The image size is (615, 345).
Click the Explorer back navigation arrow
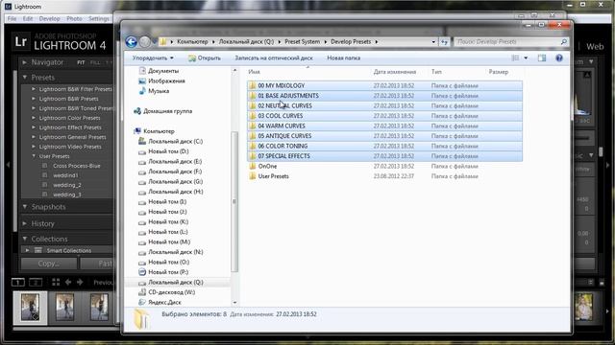132,41
